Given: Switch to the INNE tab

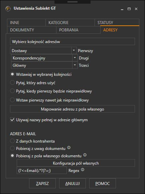Looking at the screenshot, I should (x=26, y=22).
